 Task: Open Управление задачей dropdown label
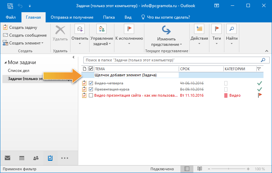click(x=102, y=41)
